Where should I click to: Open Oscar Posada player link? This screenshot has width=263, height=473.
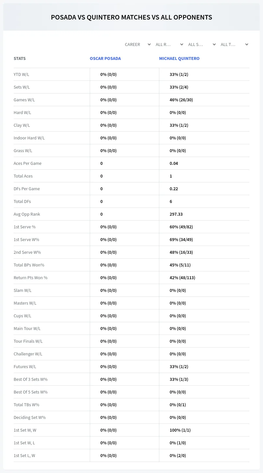tap(105, 59)
